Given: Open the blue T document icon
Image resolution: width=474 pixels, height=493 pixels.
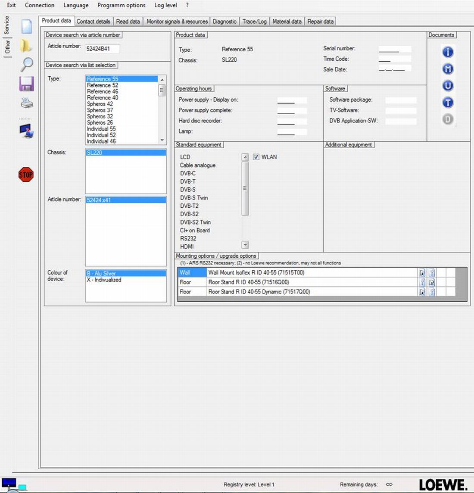Looking at the screenshot, I should pos(448,103).
